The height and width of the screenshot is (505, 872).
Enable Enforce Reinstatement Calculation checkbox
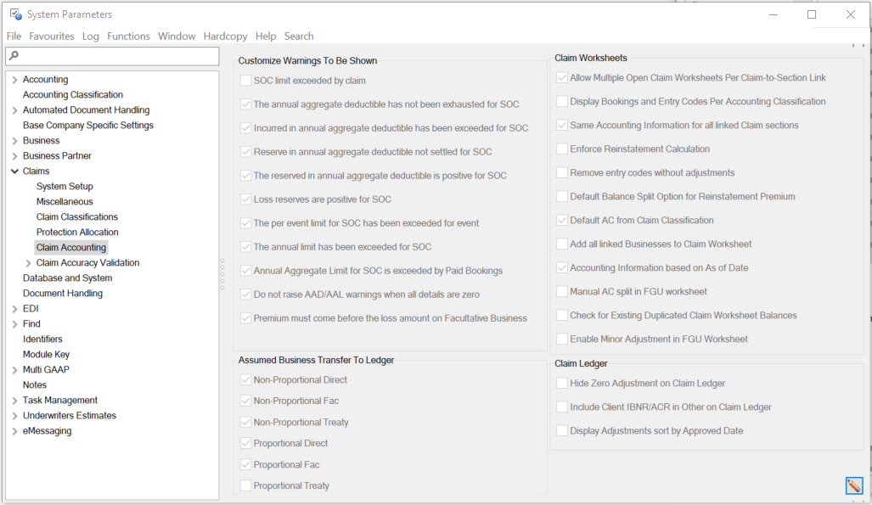tap(562, 149)
